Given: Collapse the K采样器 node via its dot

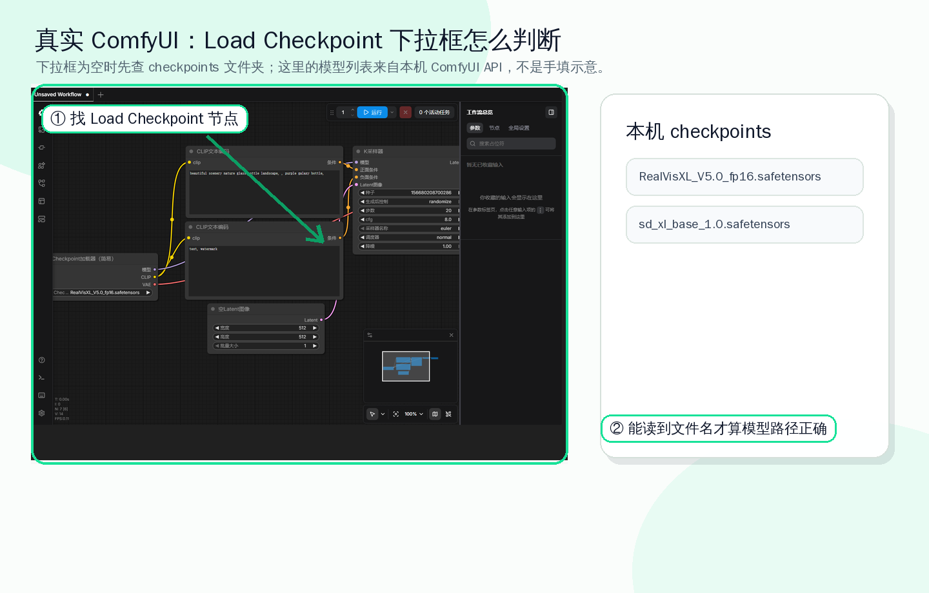Looking at the screenshot, I should (358, 151).
